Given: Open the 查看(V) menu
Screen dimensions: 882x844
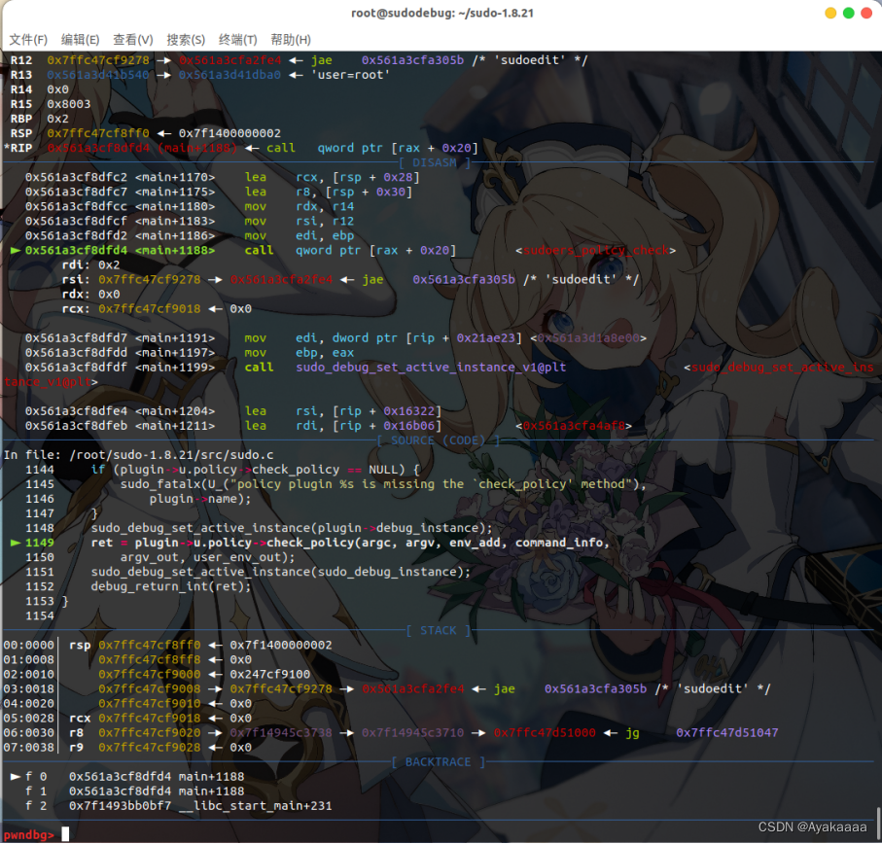Looking at the screenshot, I should [x=133, y=39].
